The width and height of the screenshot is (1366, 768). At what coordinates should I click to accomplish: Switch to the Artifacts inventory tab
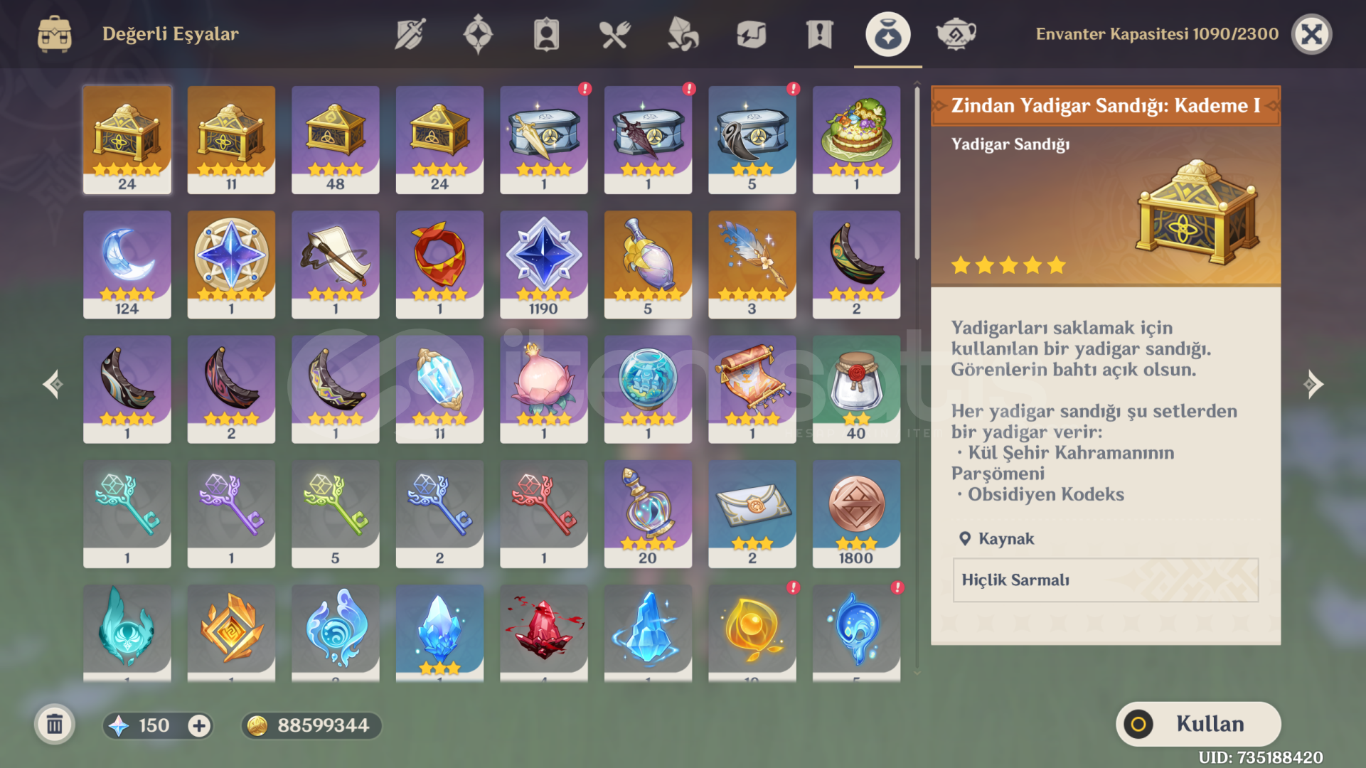tap(478, 33)
